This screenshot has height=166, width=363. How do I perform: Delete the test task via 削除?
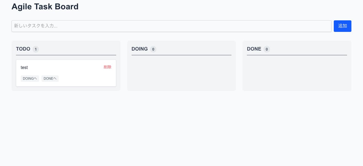click(x=108, y=67)
